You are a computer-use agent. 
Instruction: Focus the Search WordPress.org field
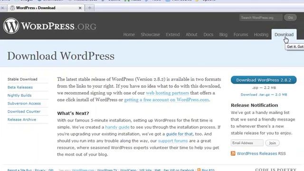click(x=261, y=18)
